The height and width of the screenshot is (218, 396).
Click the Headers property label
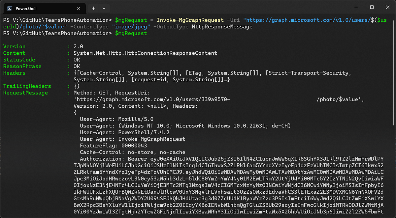point(14,73)
